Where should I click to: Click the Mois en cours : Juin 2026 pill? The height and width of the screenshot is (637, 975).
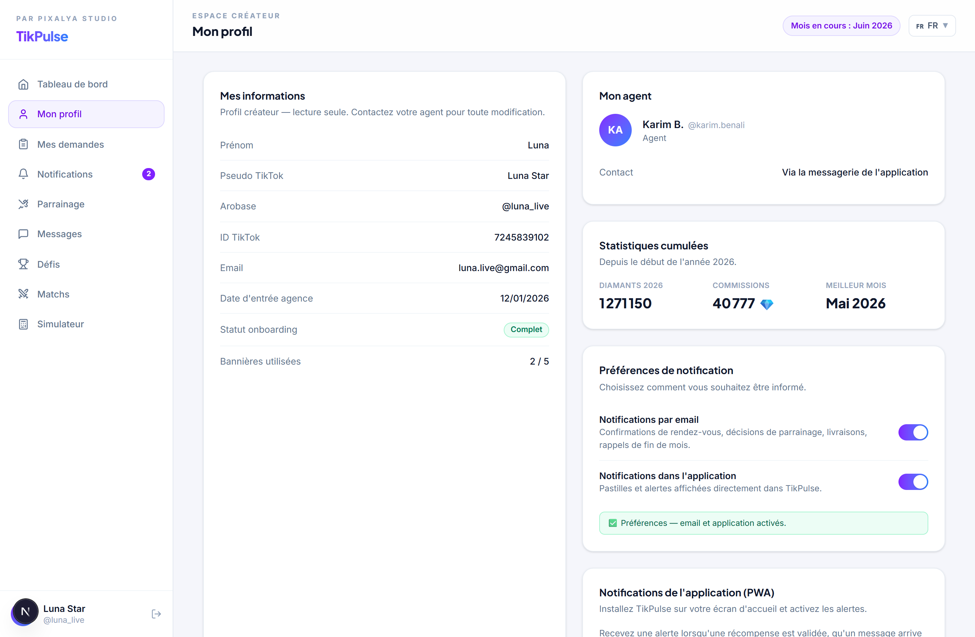click(x=841, y=26)
